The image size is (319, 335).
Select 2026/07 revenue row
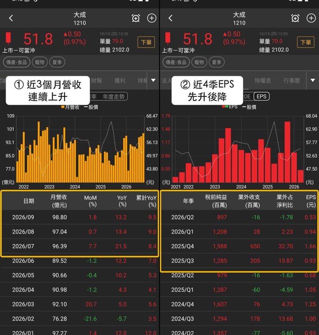80,246
